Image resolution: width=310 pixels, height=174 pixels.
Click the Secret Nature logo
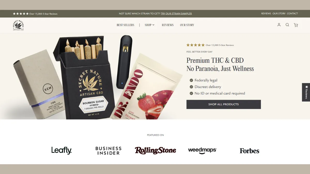(18, 25)
